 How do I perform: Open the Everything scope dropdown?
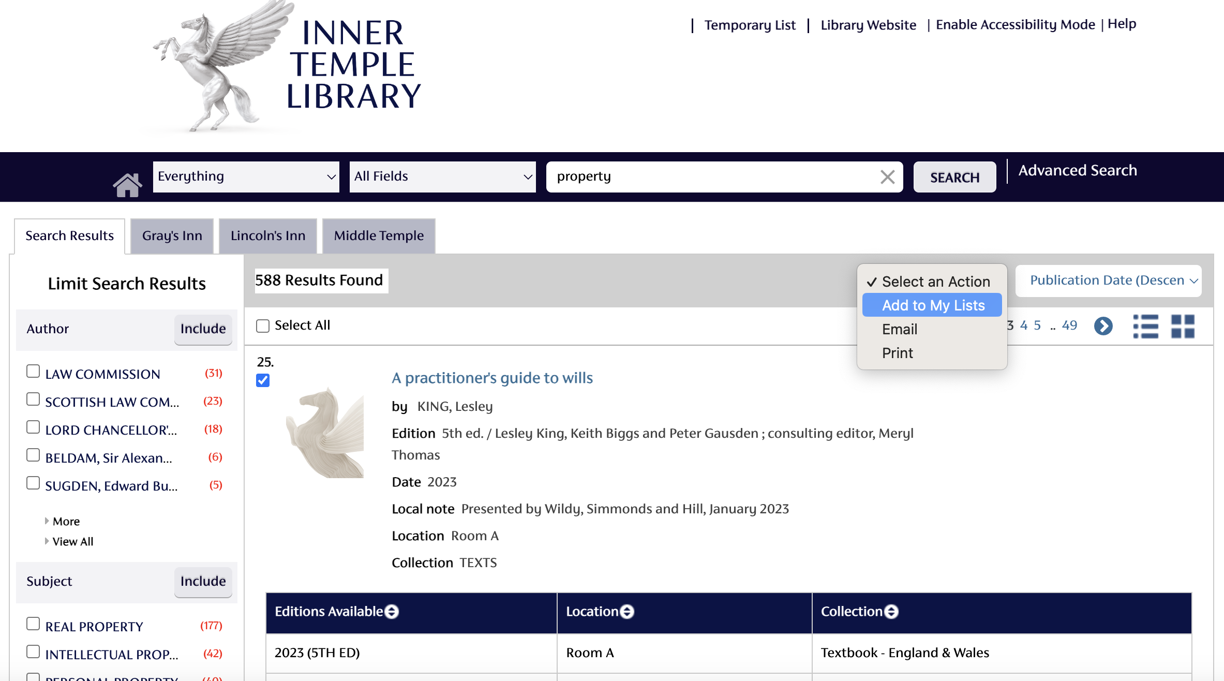(246, 177)
